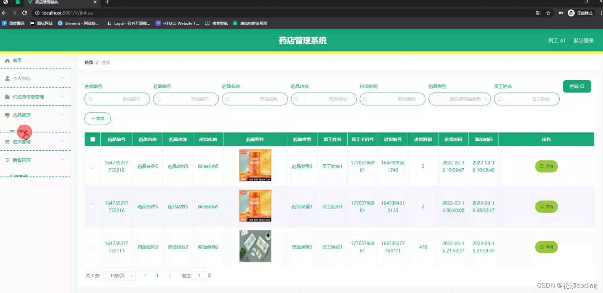Toggle the select-all checkbox in table header
Screen dimensions: 603x293
coord(92,139)
